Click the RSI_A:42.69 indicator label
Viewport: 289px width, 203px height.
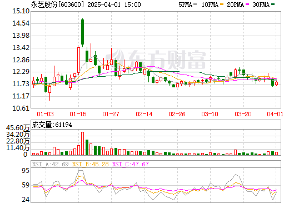click(x=50, y=164)
